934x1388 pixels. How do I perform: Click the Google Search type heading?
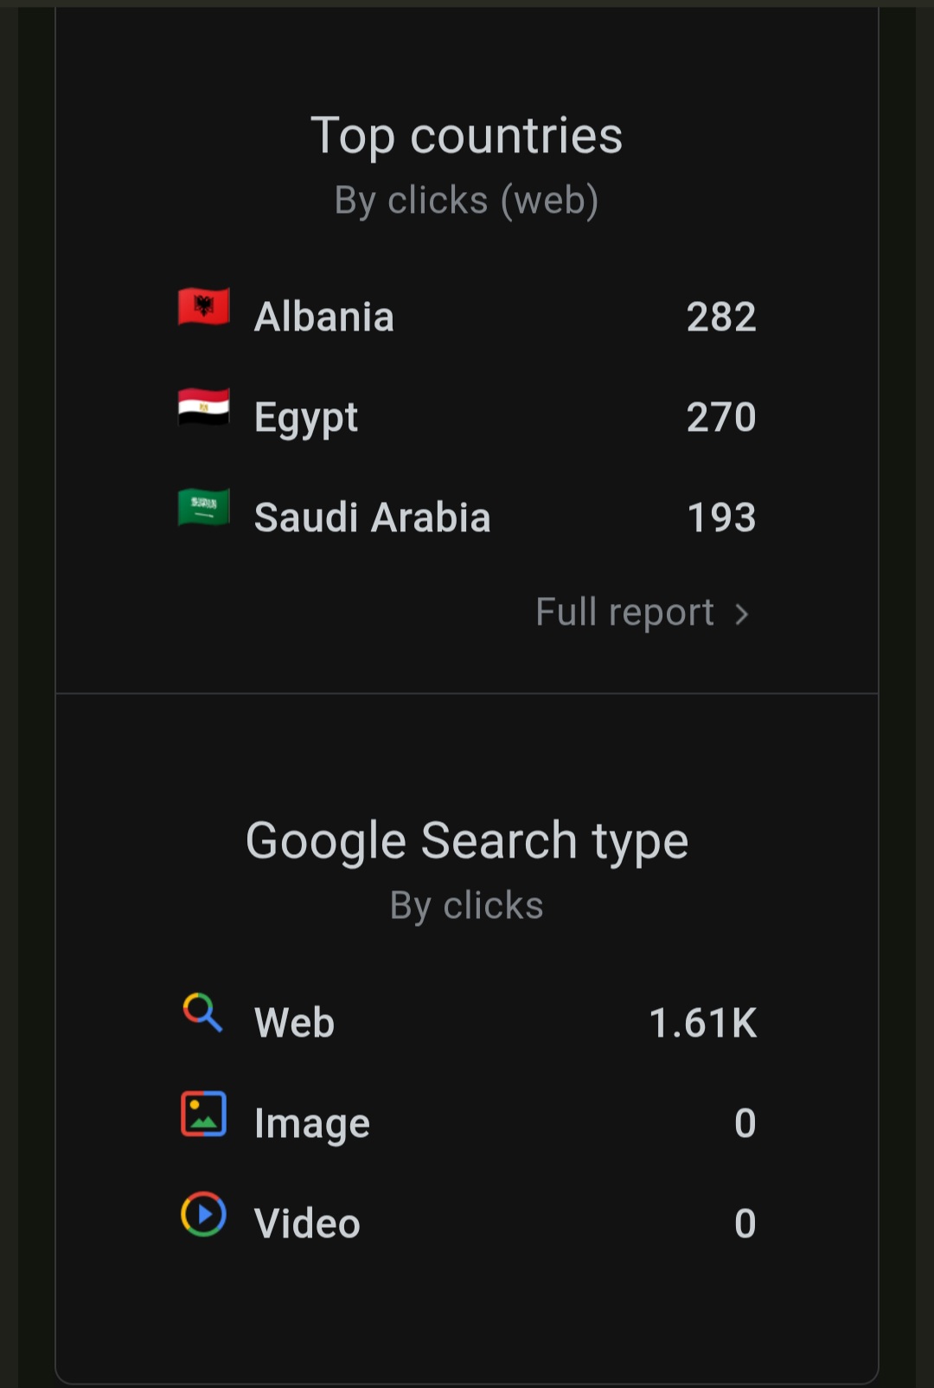click(467, 842)
